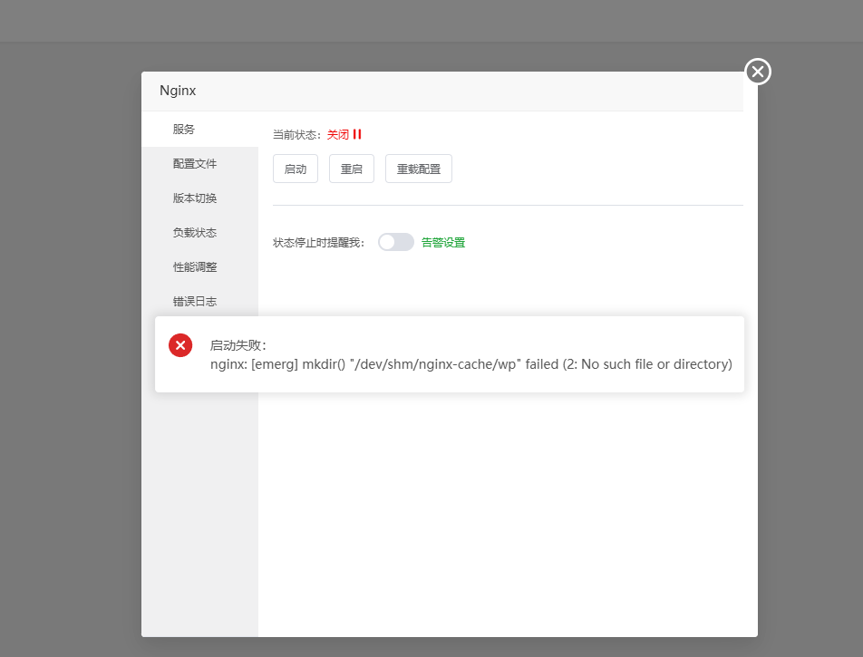Open the 告警设置 link
Image resolution: width=863 pixels, height=657 pixels.
tap(443, 243)
